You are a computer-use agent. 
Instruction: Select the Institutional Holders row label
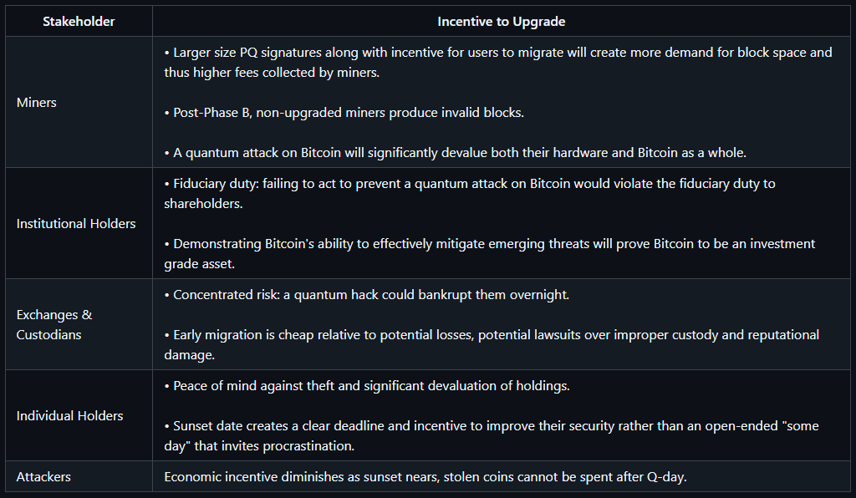[76, 223]
